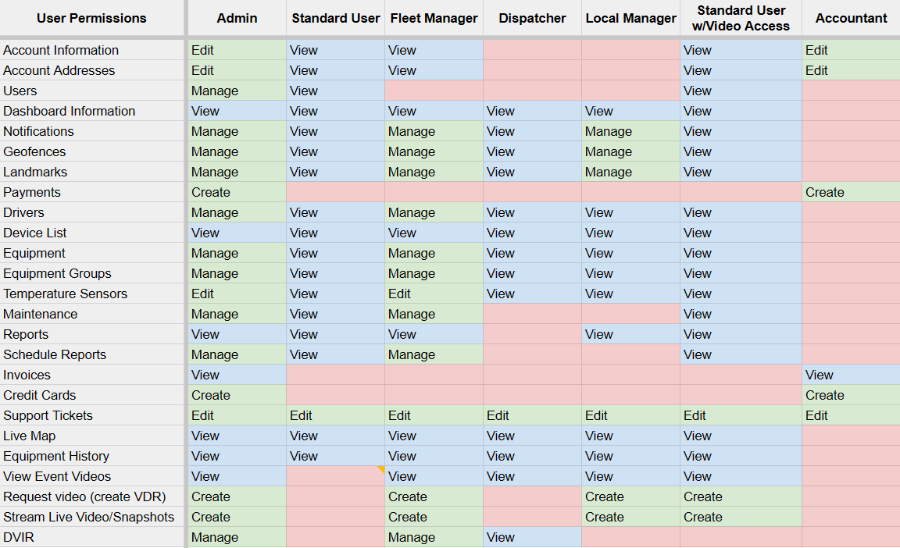Select the Stream Live Video/Snapshots label
The image size is (900, 548).
tap(92, 517)
